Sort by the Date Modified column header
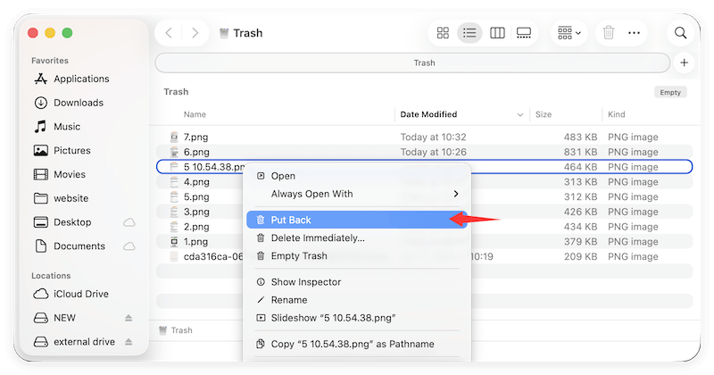The image size is (714, 375). (x=428, y=114)
